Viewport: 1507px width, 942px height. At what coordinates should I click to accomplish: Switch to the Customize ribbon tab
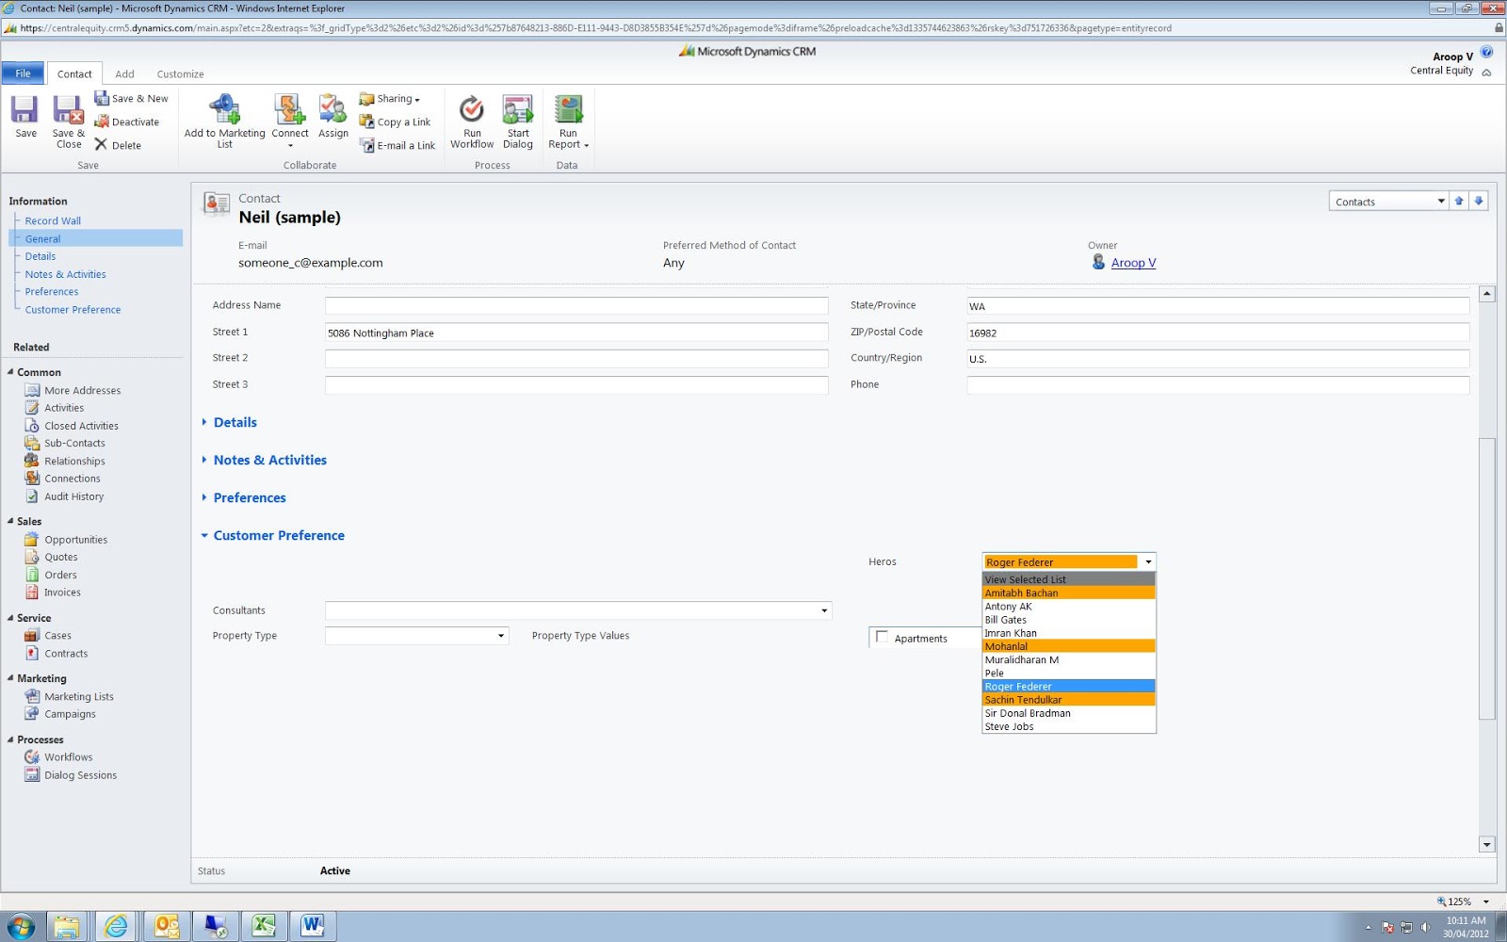(x=180, y=74)
